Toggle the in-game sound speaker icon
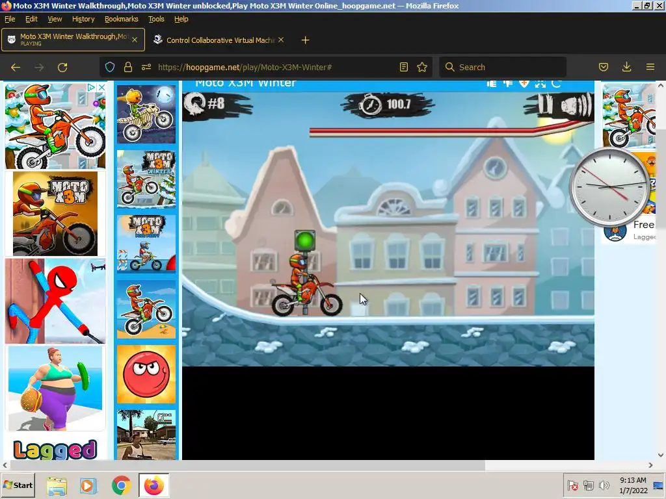Viewport: 666px width, 499px height. coord(576,105)
